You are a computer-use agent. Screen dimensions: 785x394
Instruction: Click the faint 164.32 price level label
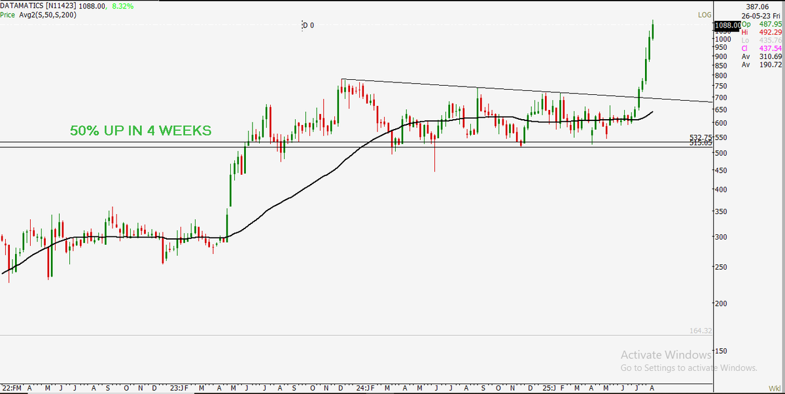coord(699,331)
